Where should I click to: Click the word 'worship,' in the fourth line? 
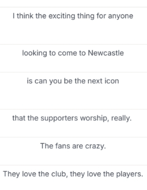[94, 118]
